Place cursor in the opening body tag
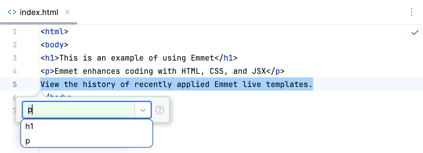 [x=55, y=45]
